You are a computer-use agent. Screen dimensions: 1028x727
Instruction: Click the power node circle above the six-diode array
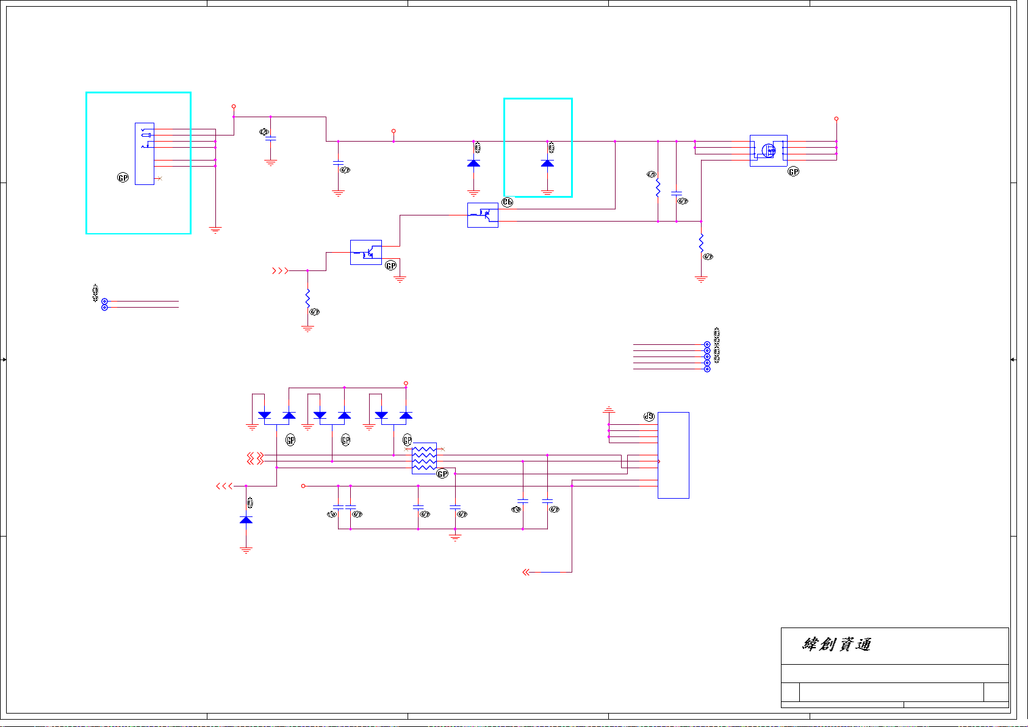click(x=406, y=383)
